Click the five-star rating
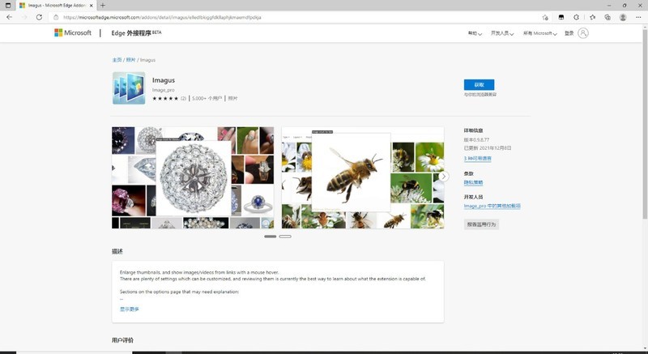This screenshot has width=648, height=354. [x=165, y=98]
